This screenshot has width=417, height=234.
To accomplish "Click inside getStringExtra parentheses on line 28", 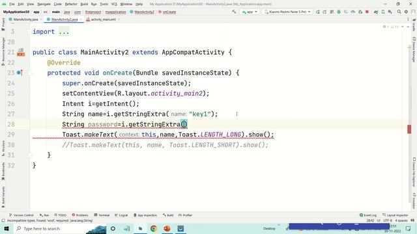I will [184, 124].
